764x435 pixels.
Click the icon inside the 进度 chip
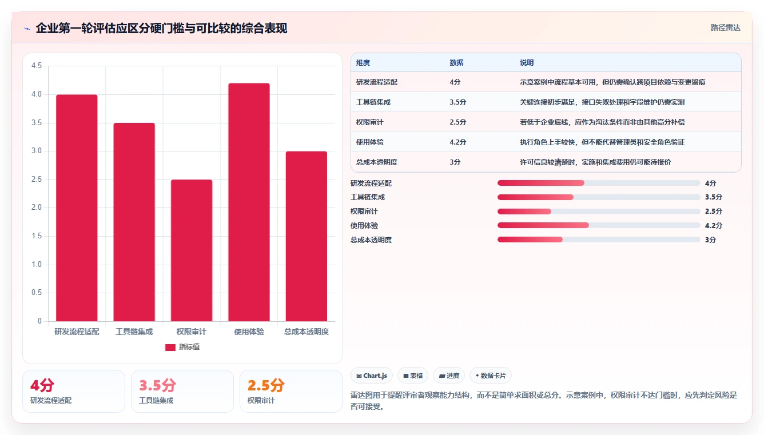click(442, 376)
